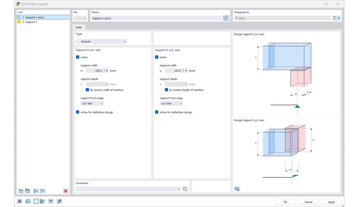This screenshot has width=359, height=207.
Task: Click the new design support icon
Action: [21, 191]
